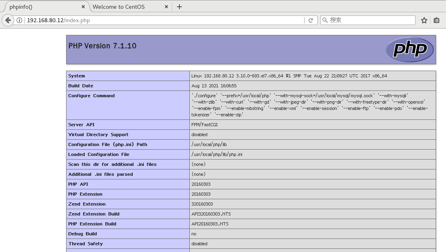Select the PHP Extension value 20160303
The height and width of the screenshot is (252, 446).
201,194
